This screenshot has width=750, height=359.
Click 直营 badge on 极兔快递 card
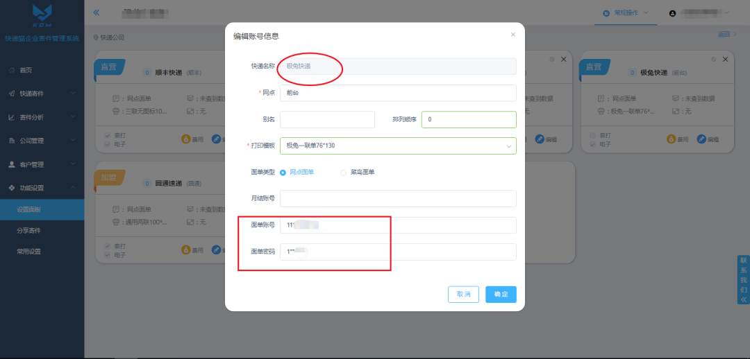tap(595, 67)
